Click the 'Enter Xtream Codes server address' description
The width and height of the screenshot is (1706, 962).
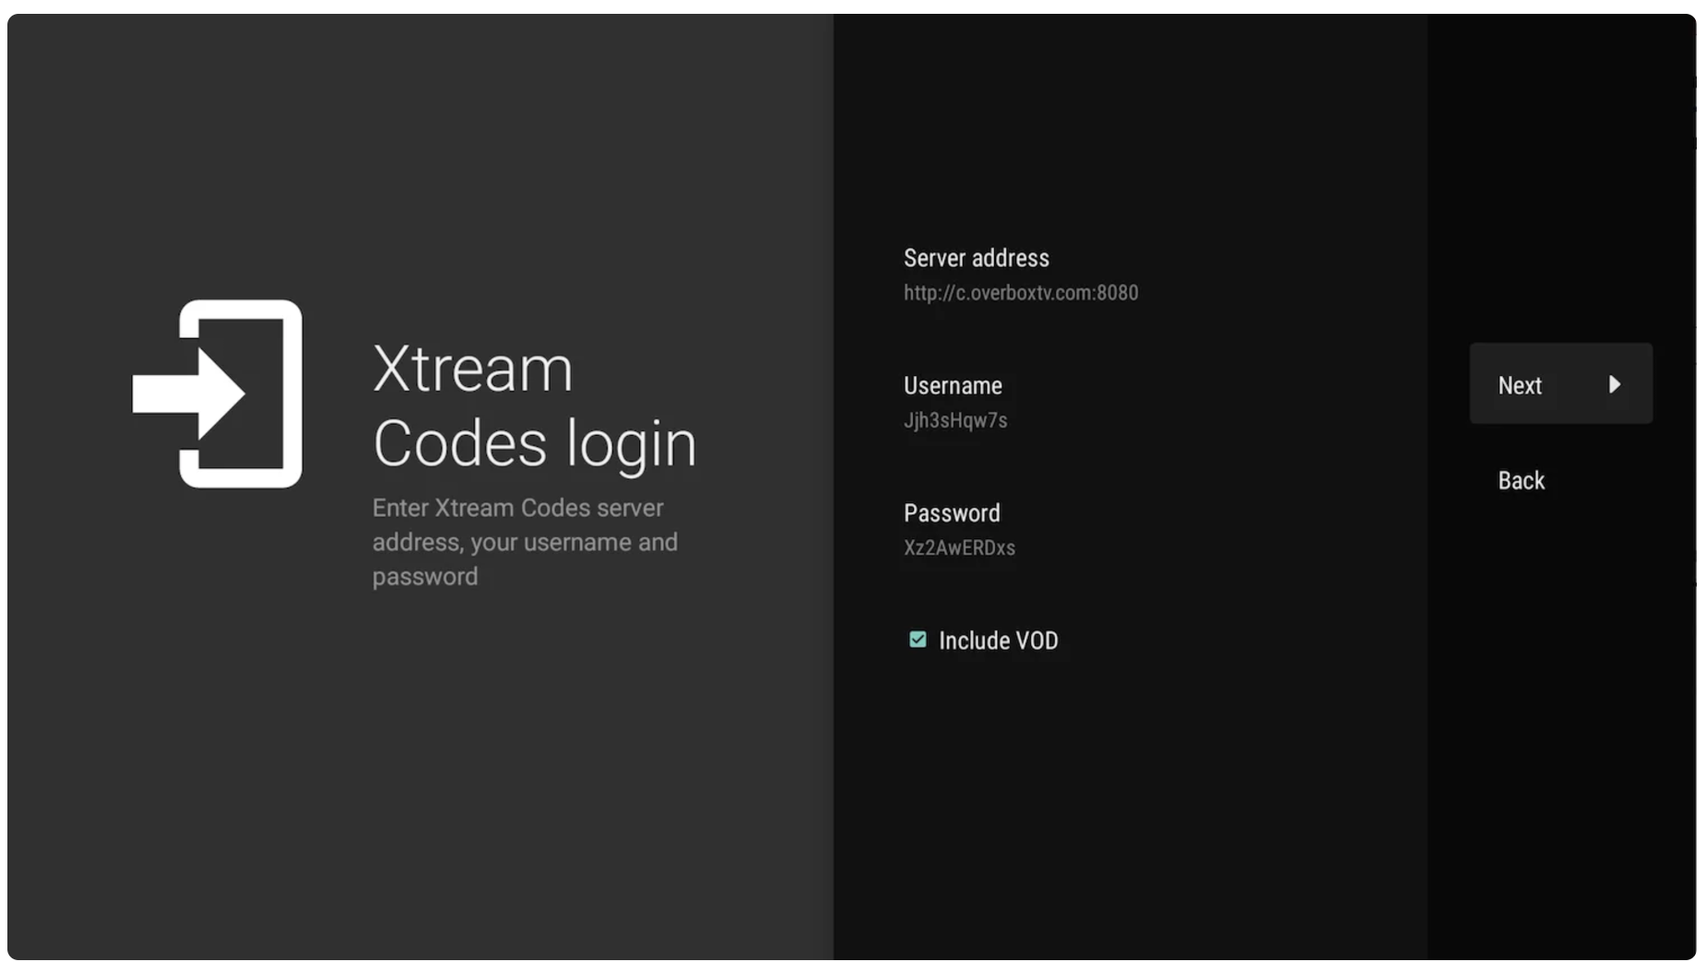(x=525, y=542)
